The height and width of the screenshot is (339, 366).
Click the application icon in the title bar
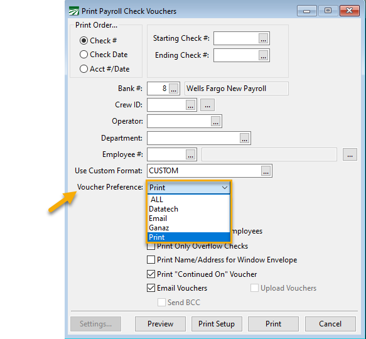pos(73,11)
